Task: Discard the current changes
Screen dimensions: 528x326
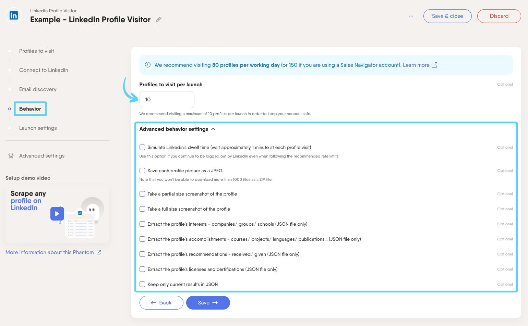Action: pos(499,16)
